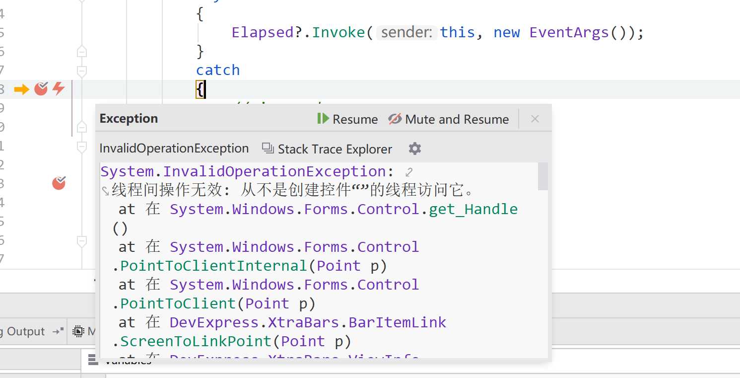Image resolution: width=740 pixels, height=378 pixels.
Task: Click the pin arrow icon next to Output tab
Action: [x=59, y=331]
